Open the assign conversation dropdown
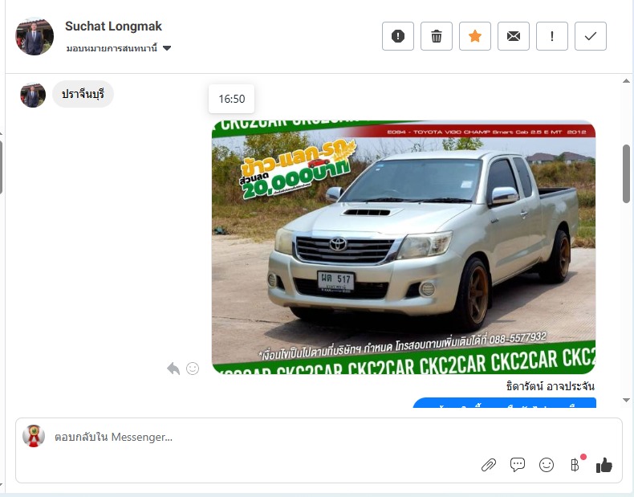Viewport: 634px width, 497px height. pyautogui.click(x=119, y=48)
